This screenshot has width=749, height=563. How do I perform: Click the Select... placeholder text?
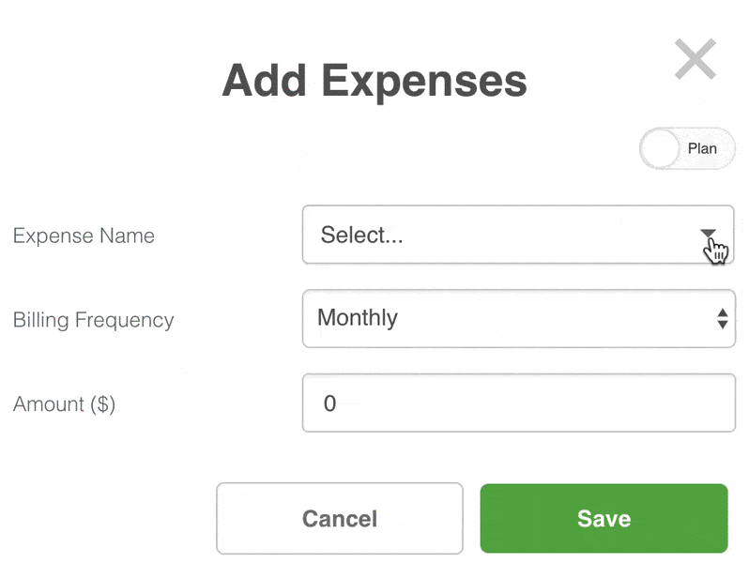[361, 235]
